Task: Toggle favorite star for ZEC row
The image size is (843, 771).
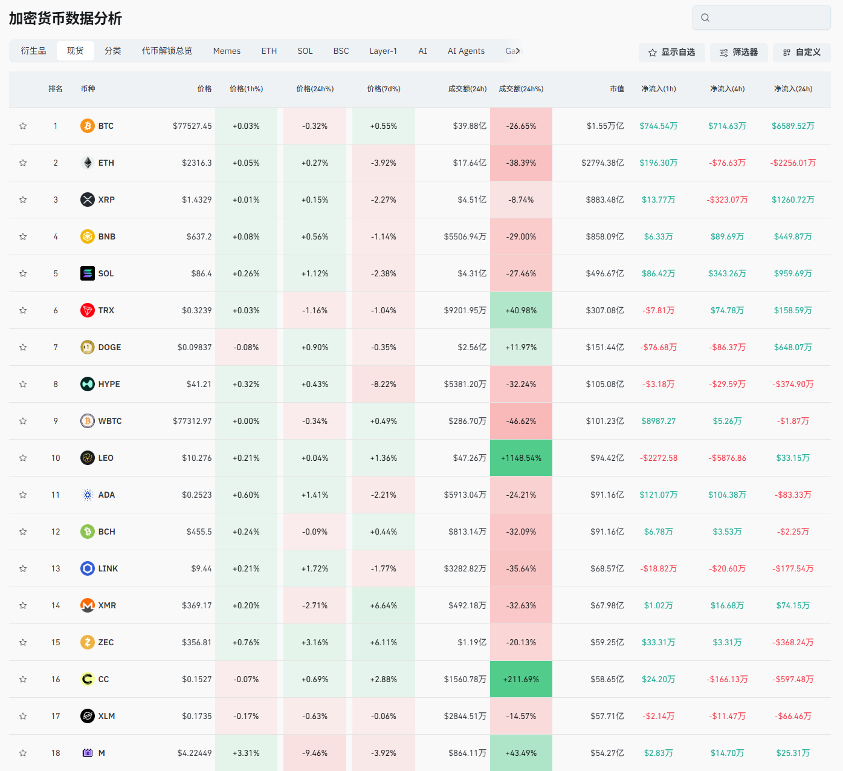Action: (23, 642)
